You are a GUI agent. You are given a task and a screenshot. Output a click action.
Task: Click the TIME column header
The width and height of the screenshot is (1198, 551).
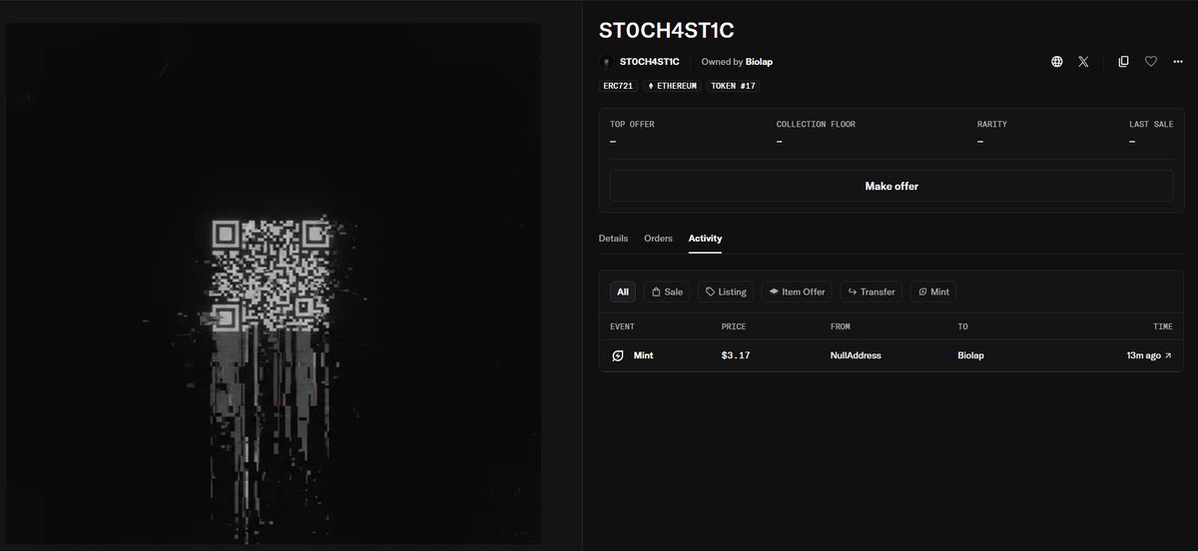pyautogui.click(x=1162, y=326)
